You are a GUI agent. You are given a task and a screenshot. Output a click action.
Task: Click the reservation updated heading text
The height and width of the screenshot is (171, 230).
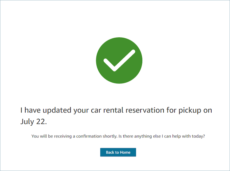pyautogui.click(x=116, y=111)
